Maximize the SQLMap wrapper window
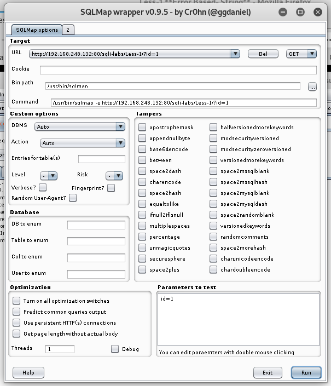This screenshot has height=386, width=331. [x=300, y=12]
